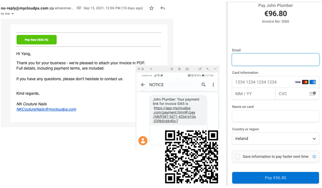Viewport: 322px width, 188px height.
Task: Click the 'Invoice No: SI60' text
Action: click(x=276, y=21)
